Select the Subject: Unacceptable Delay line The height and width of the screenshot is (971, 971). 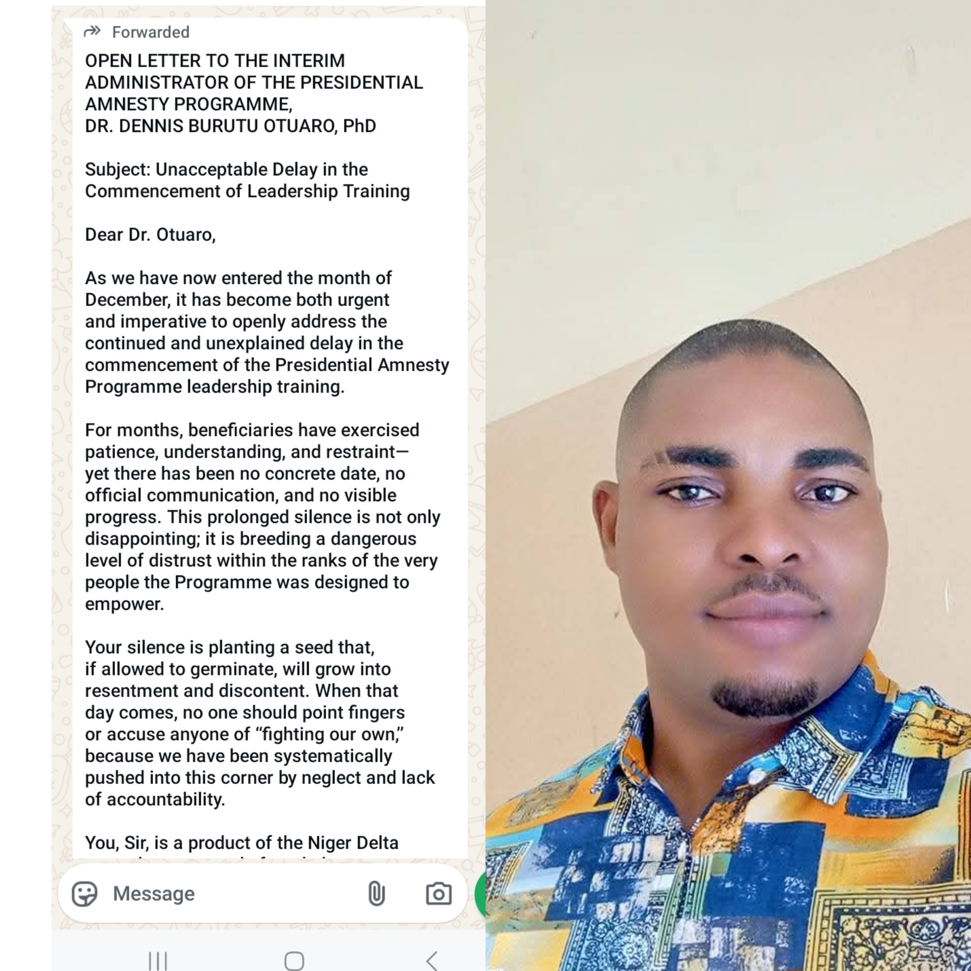tap(247, 180)
